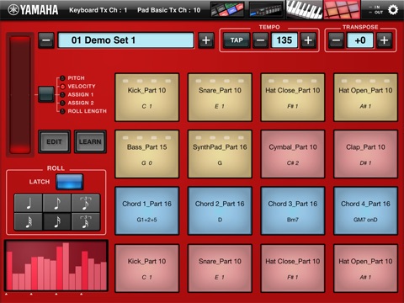Increase the tempo with plus button
Viewport: 404px width, 303px height.
pos(308,40)
